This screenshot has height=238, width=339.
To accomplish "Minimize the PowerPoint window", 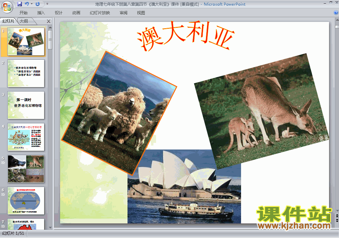I will [x=325, y=3].
